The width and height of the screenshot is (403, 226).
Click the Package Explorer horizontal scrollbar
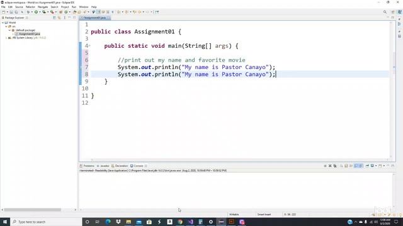32,210
